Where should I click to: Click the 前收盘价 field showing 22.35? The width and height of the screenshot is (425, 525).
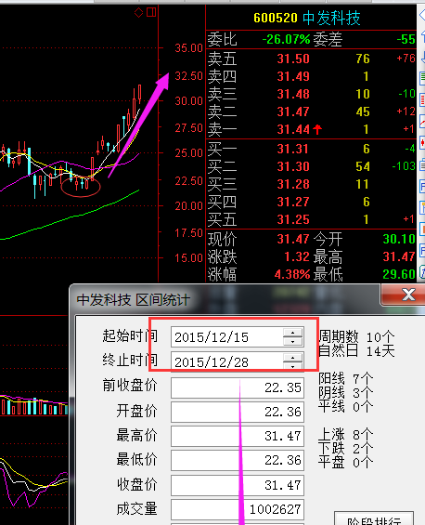pos(238,387)
